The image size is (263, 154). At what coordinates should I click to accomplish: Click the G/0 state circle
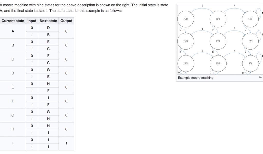coord(186,63)
